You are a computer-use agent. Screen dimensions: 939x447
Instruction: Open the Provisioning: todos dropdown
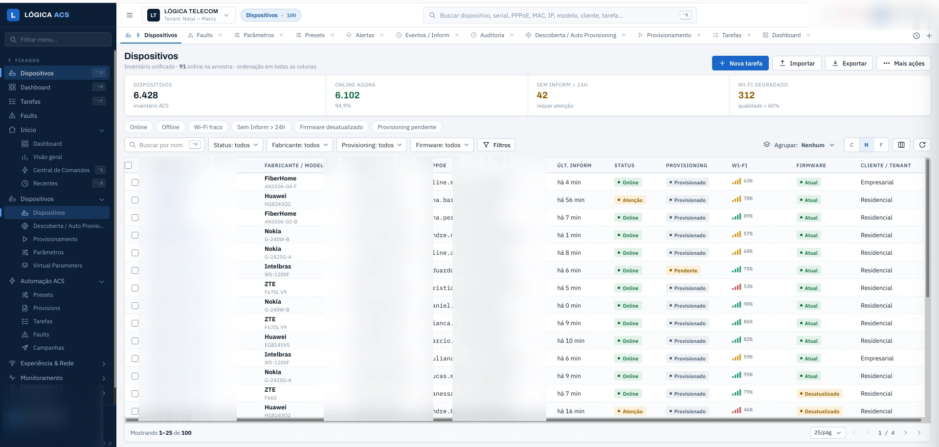click(x=372, y=145)
